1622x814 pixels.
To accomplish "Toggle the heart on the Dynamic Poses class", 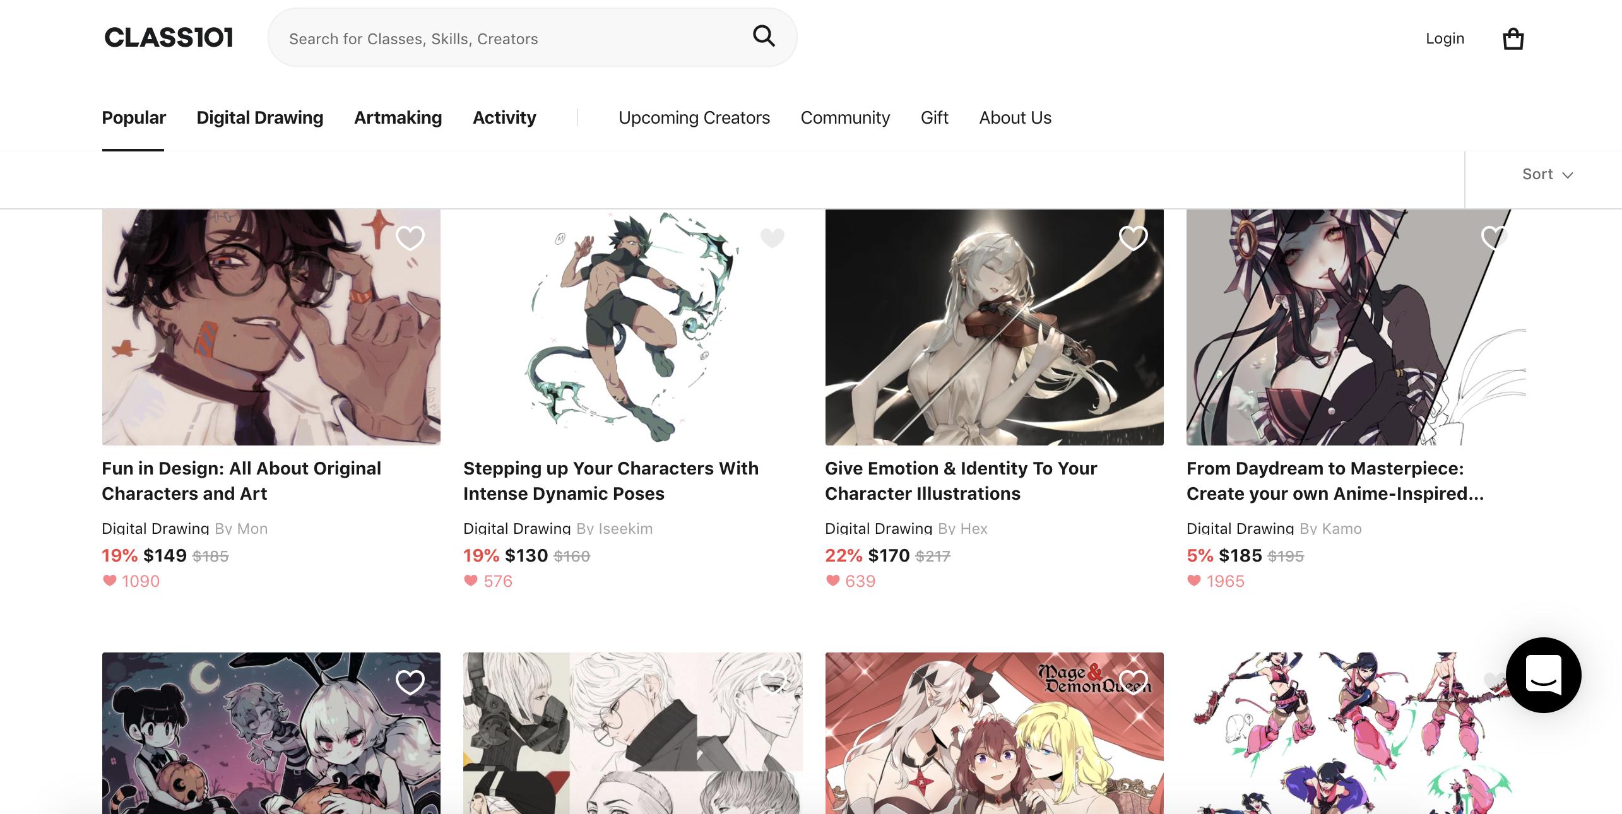I will (x=772, y=238).
